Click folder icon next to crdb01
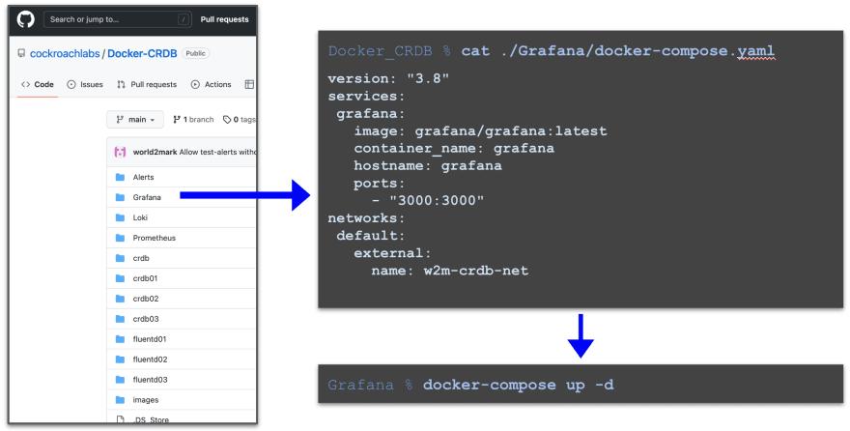The width and height of the screenshot is (850, 431). pyautogui.click(x=120, y=278)
